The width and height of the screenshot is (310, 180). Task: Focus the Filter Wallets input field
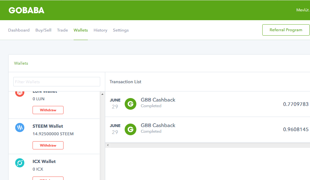point(57,82)
